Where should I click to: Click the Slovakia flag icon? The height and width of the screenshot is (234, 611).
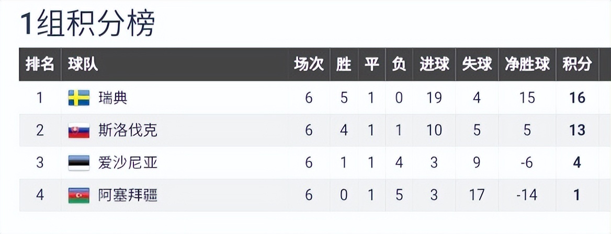tap(78, 130)
